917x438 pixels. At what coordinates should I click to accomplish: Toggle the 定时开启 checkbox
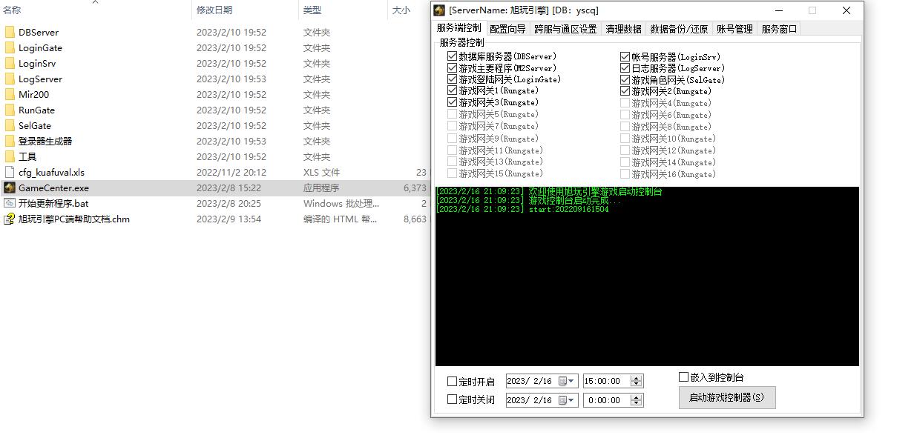[x=453, y=382]
